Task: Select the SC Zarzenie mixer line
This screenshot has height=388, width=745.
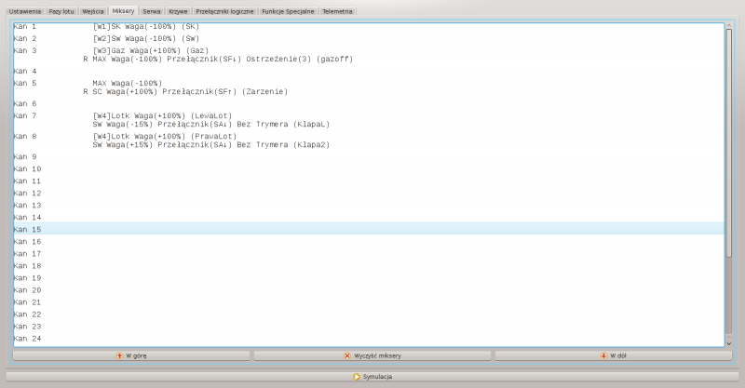Action: [x=186, y=91]
